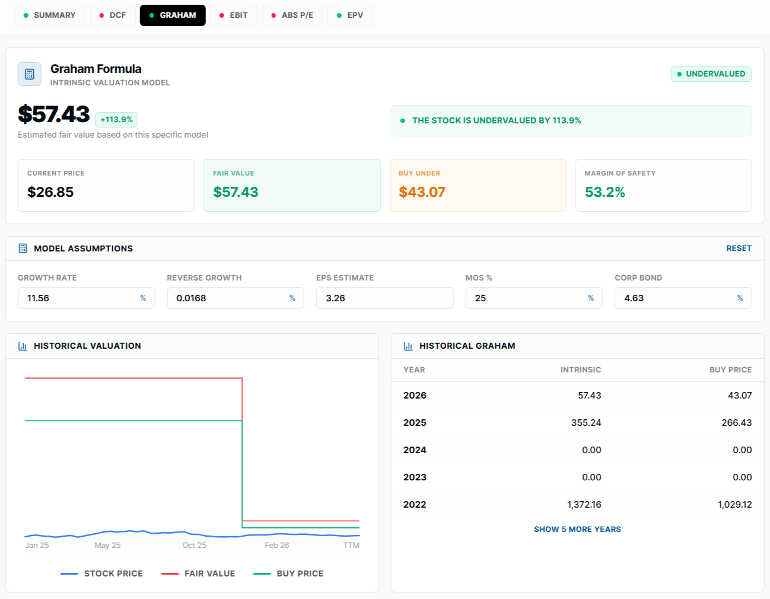Image resolution: width=770 pixels, height=599 pixels.
Task: Switch to the DCF tab
Action: [113, 15]
